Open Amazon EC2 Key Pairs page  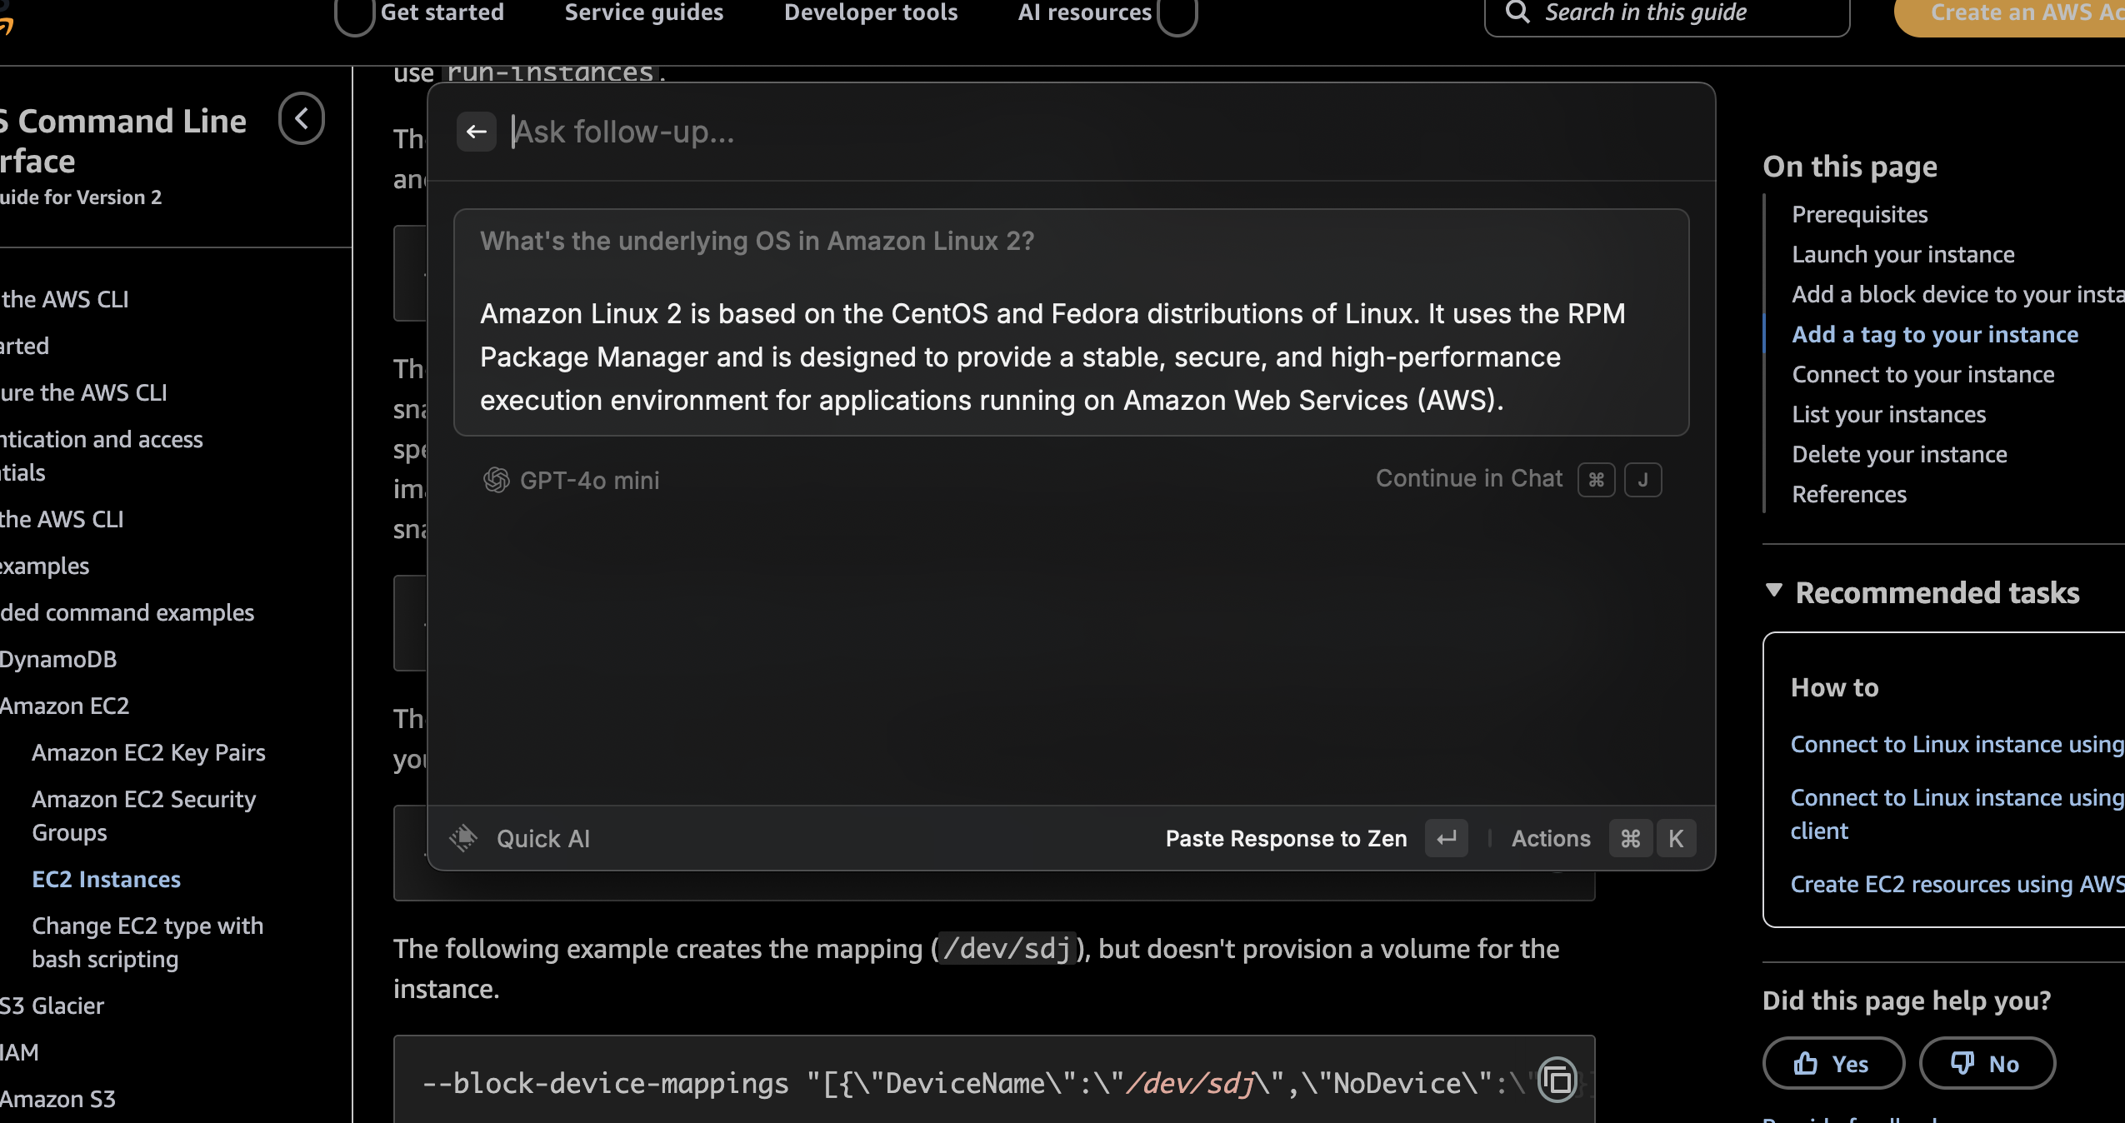pos(148,752)
